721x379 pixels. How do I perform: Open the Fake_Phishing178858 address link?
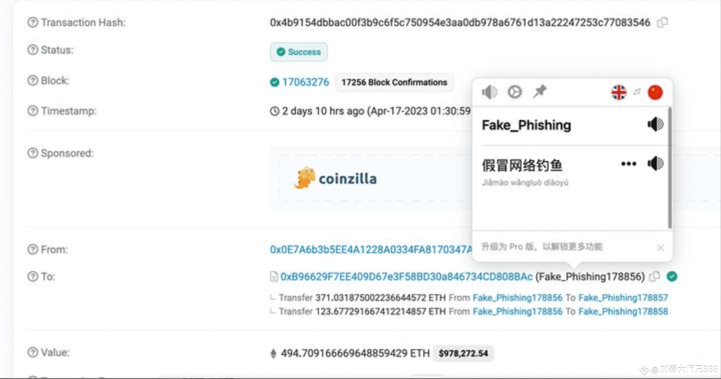click(x=623, y=311)
